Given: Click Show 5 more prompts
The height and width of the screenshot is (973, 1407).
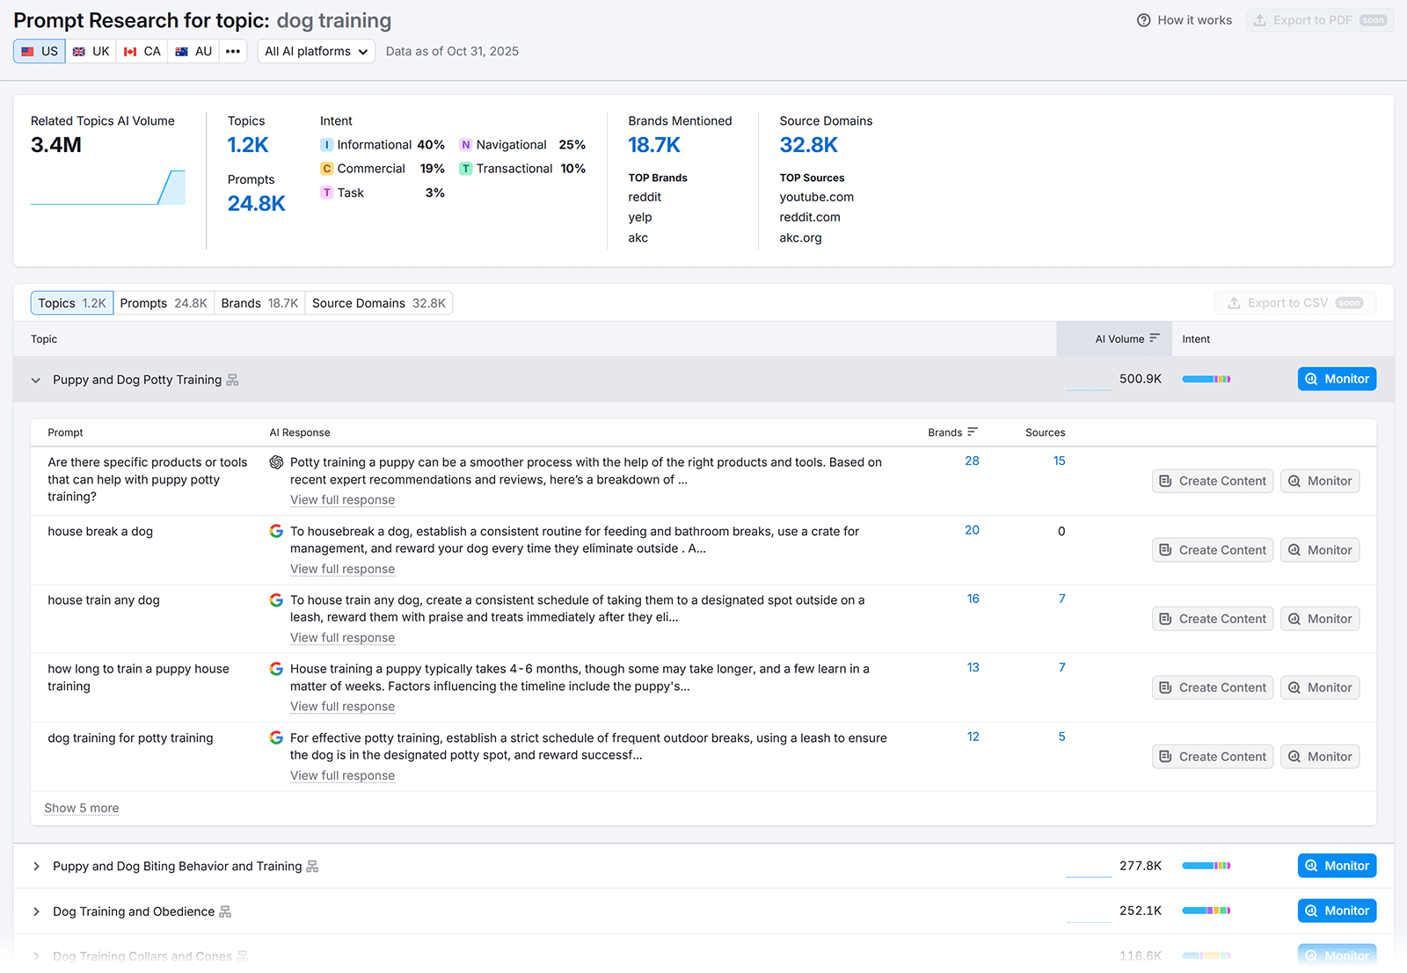Looking at the screenshot, I should click(81, 807).
